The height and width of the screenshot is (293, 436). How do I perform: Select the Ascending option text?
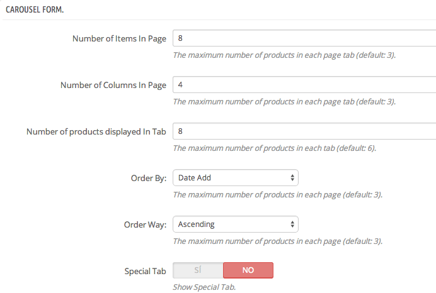coord(197,224)
